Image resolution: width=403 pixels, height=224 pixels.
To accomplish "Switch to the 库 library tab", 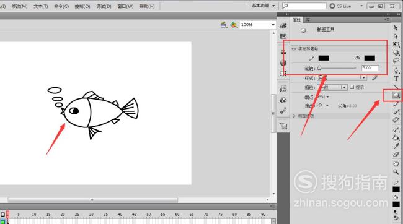I will (x=308, y=20).
